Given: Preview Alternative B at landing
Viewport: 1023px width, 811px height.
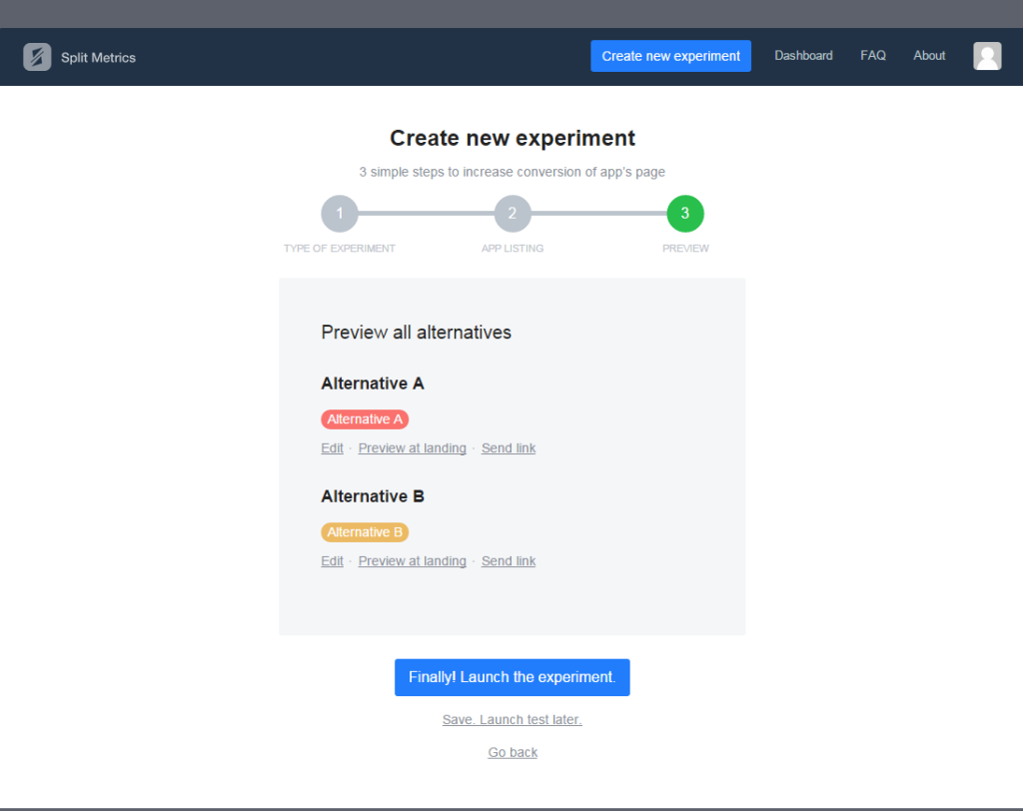Looking at the screenshot, I should [x=412, y=561].
